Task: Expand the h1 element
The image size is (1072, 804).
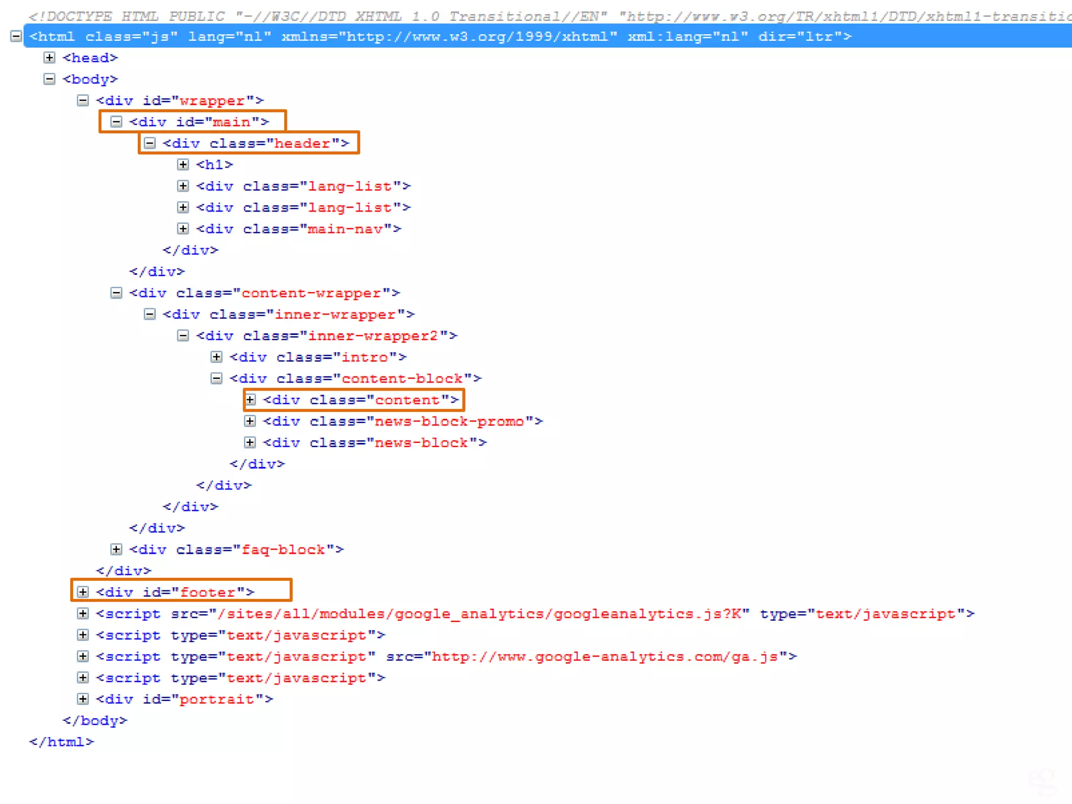Action: coord(183,165)
